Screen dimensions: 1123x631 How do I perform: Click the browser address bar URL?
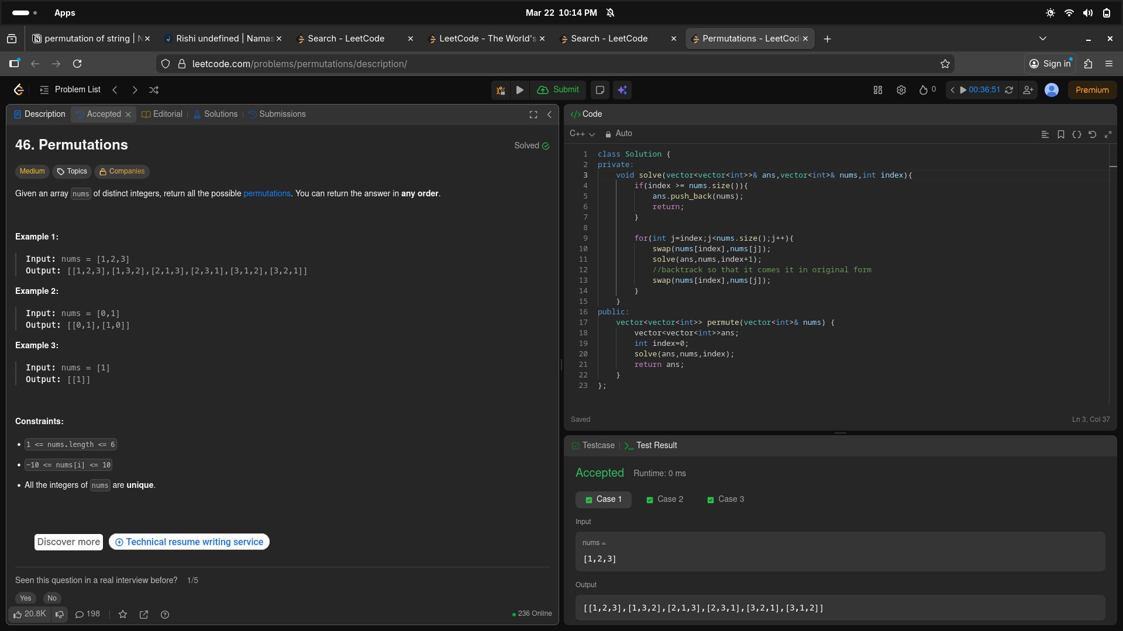click(x=299, y=64)
